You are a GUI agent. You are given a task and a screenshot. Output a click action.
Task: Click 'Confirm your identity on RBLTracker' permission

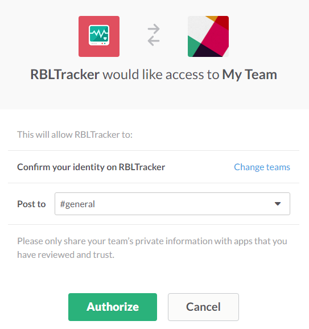tap(91, 167)
